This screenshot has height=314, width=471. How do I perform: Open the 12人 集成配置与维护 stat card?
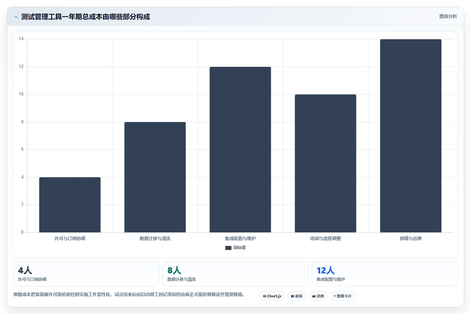pos(385,274)
